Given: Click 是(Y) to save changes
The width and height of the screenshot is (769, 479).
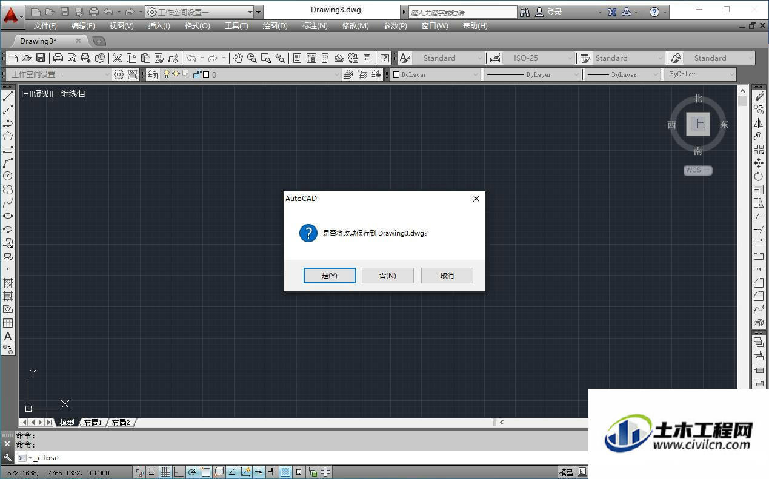Looking at the screenshot, I should 330,276.
